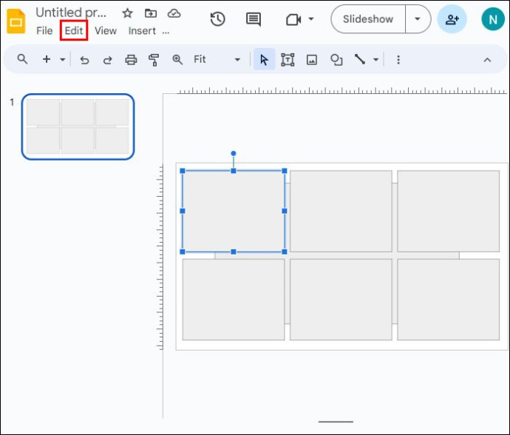Open toolbar more options three-dot menu
The width and height of the screenshot is (510, 435).
pos(398,60)
